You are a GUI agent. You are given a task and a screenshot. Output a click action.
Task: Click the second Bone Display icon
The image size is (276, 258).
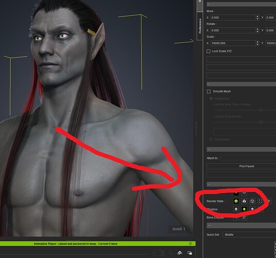[x=244, y=218]
